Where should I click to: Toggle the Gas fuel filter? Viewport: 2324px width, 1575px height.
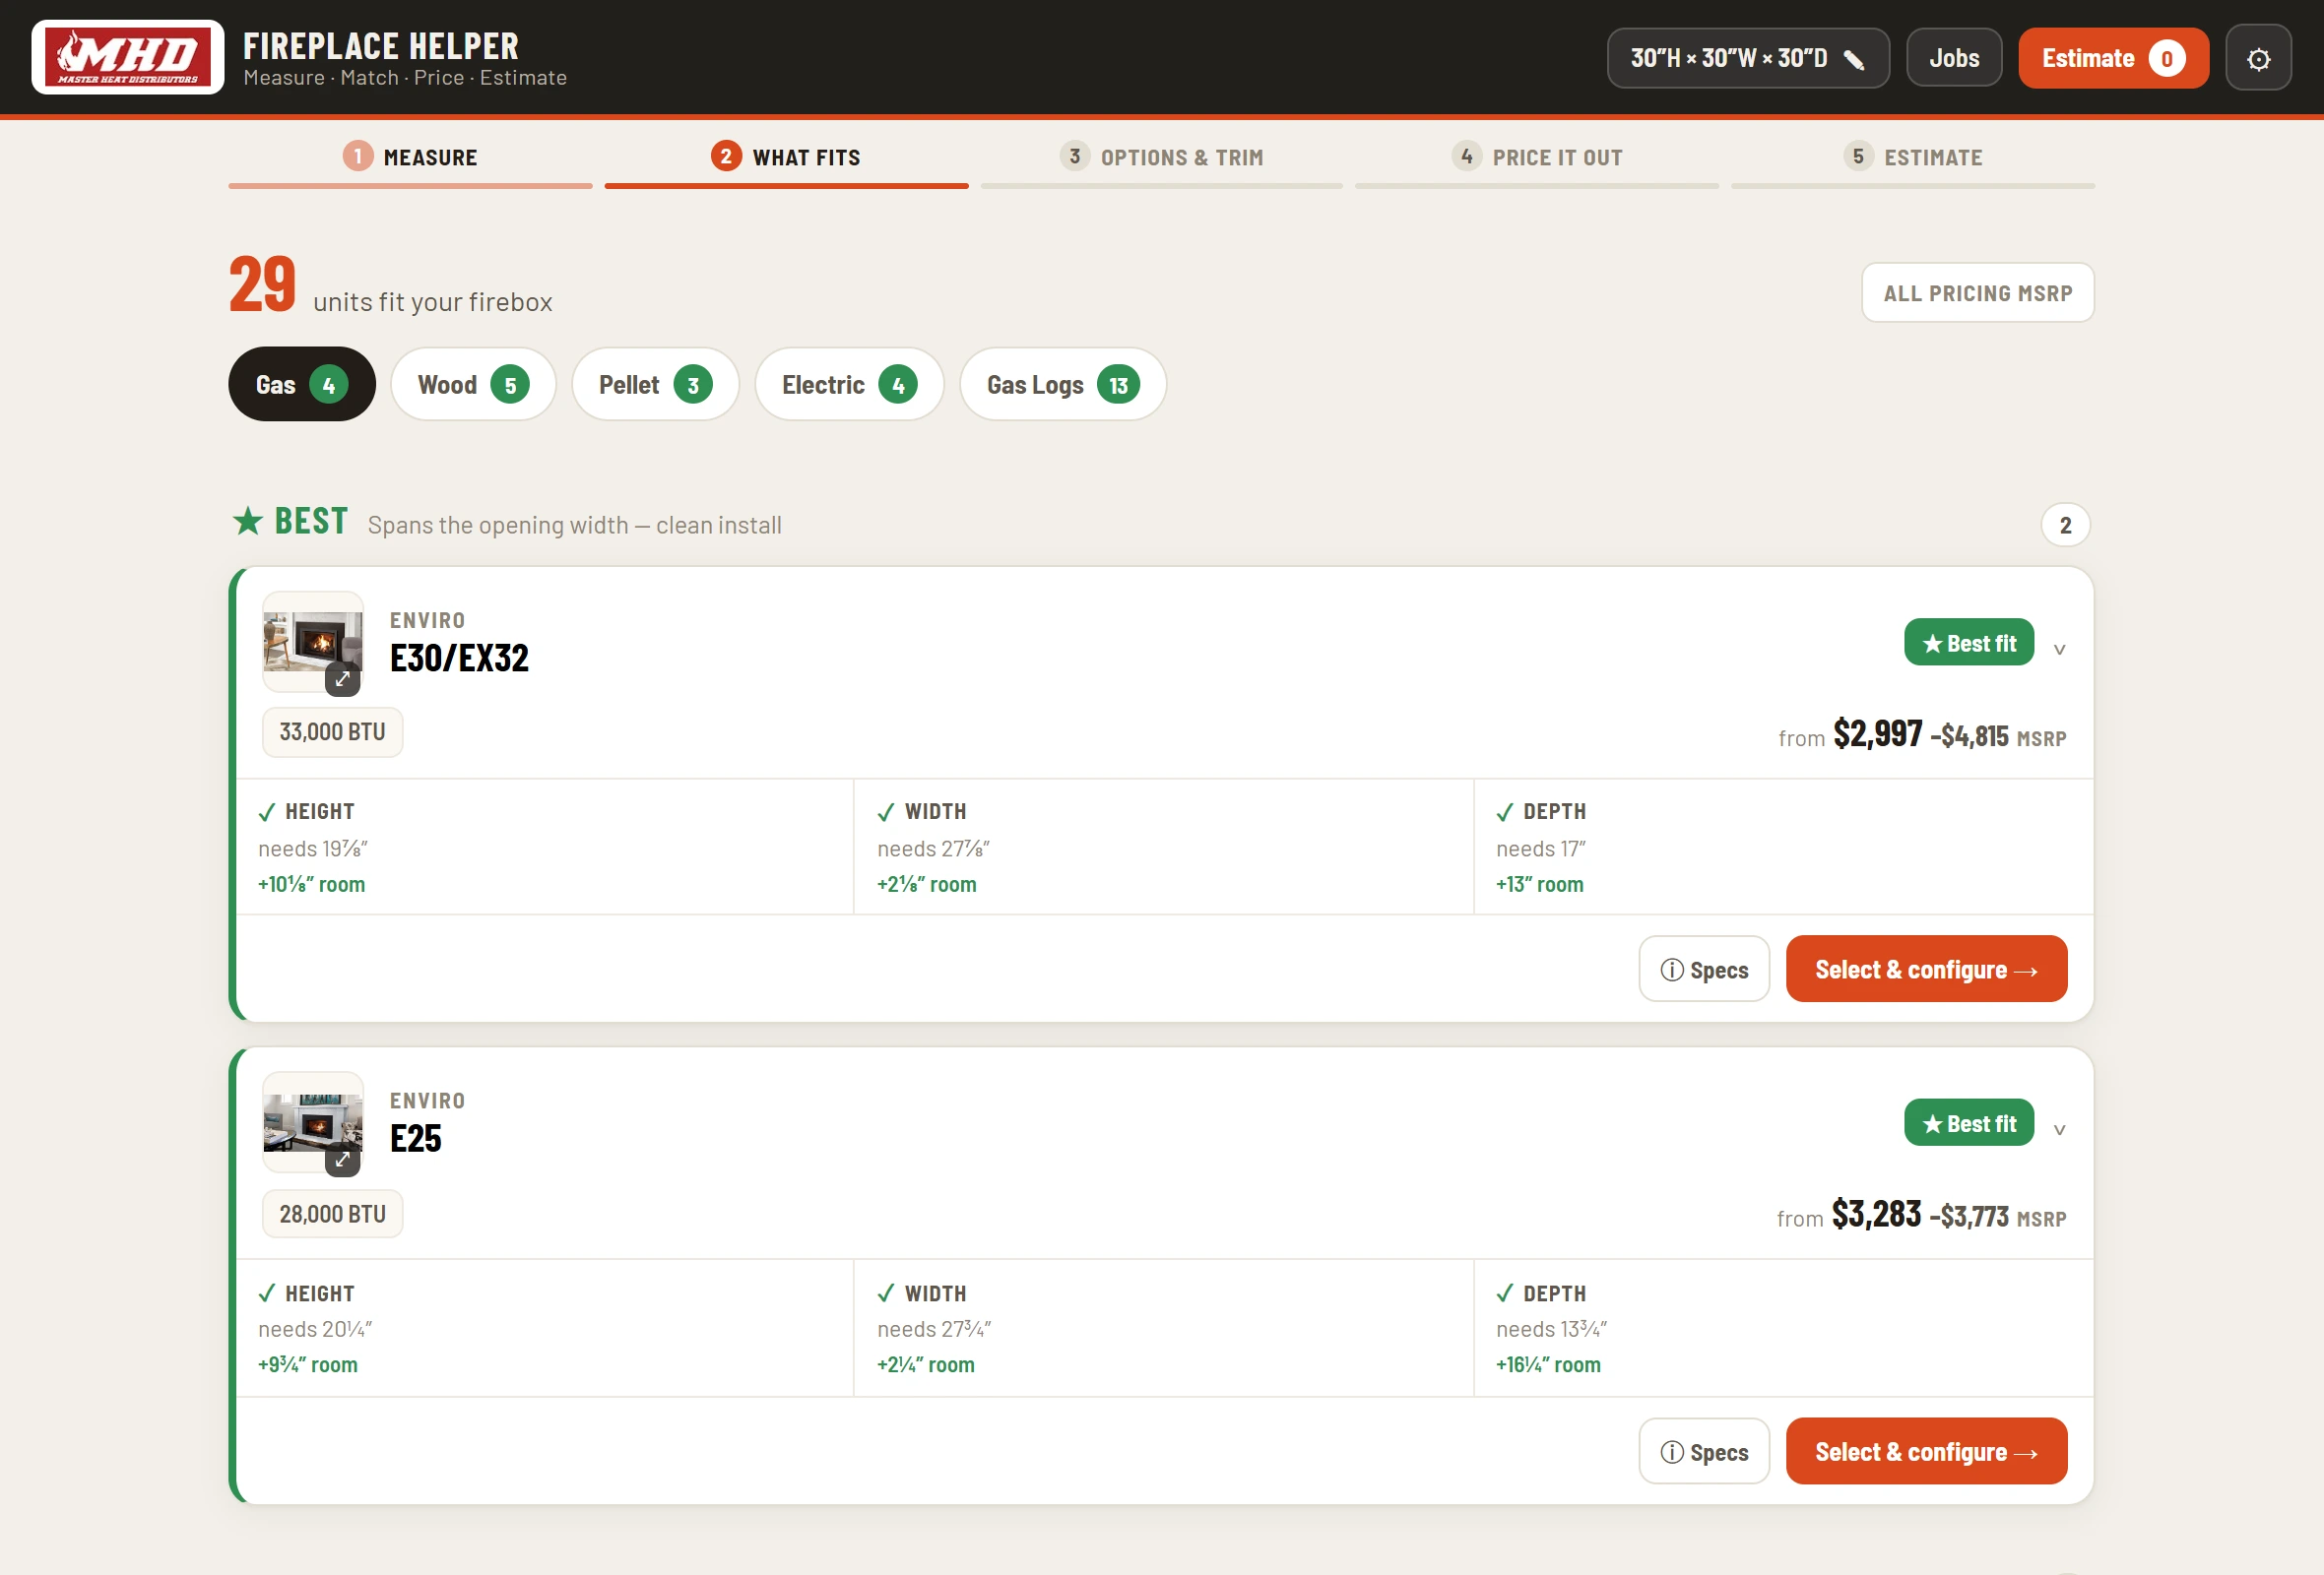302,385
